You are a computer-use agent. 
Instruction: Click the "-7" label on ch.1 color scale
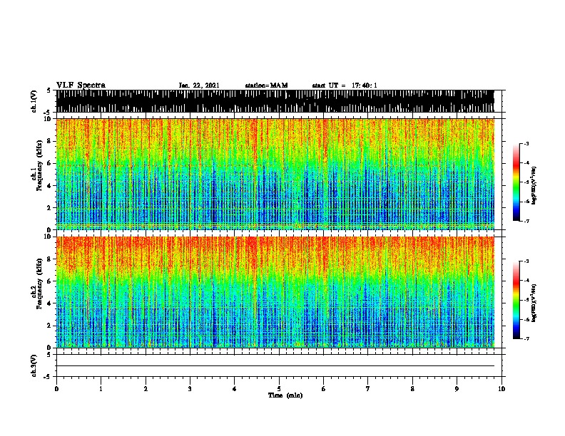[526, 221]
